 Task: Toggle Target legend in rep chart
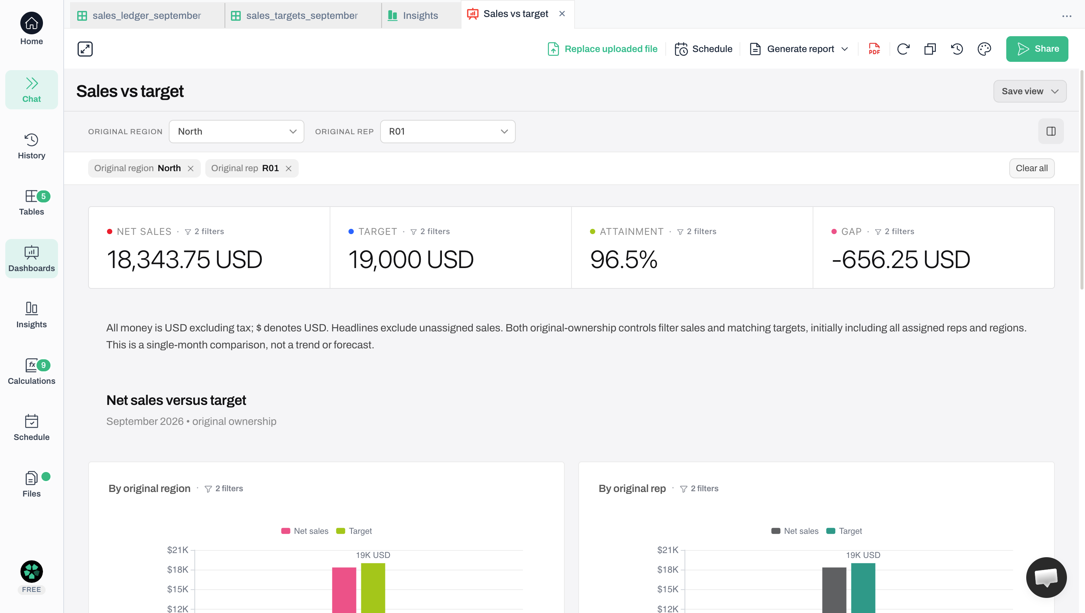click(x=844, y=531)
